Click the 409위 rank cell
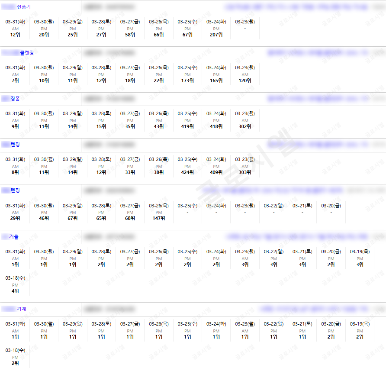 pyautogui.click(x=216, y=172)
